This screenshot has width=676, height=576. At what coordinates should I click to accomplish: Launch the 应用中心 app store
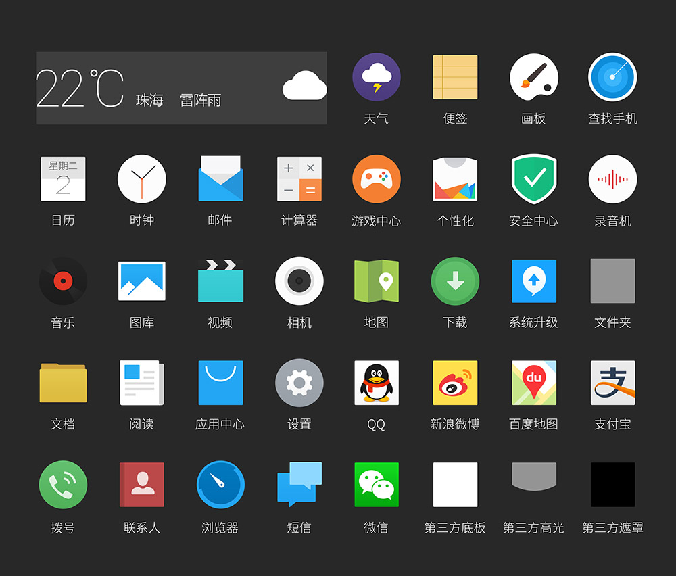220,383
